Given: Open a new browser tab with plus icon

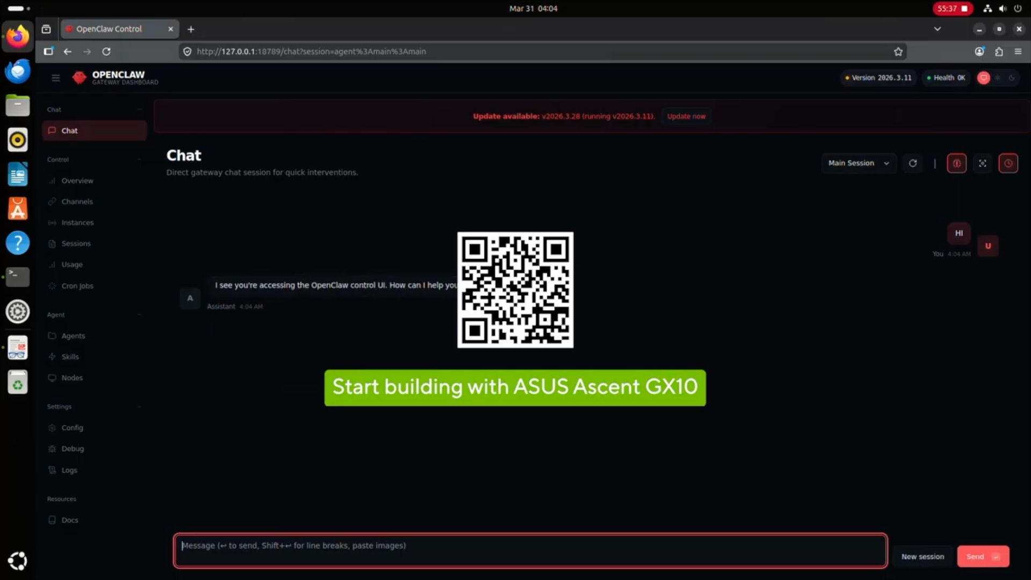Looking at the screenshot, I should point(191,29).
